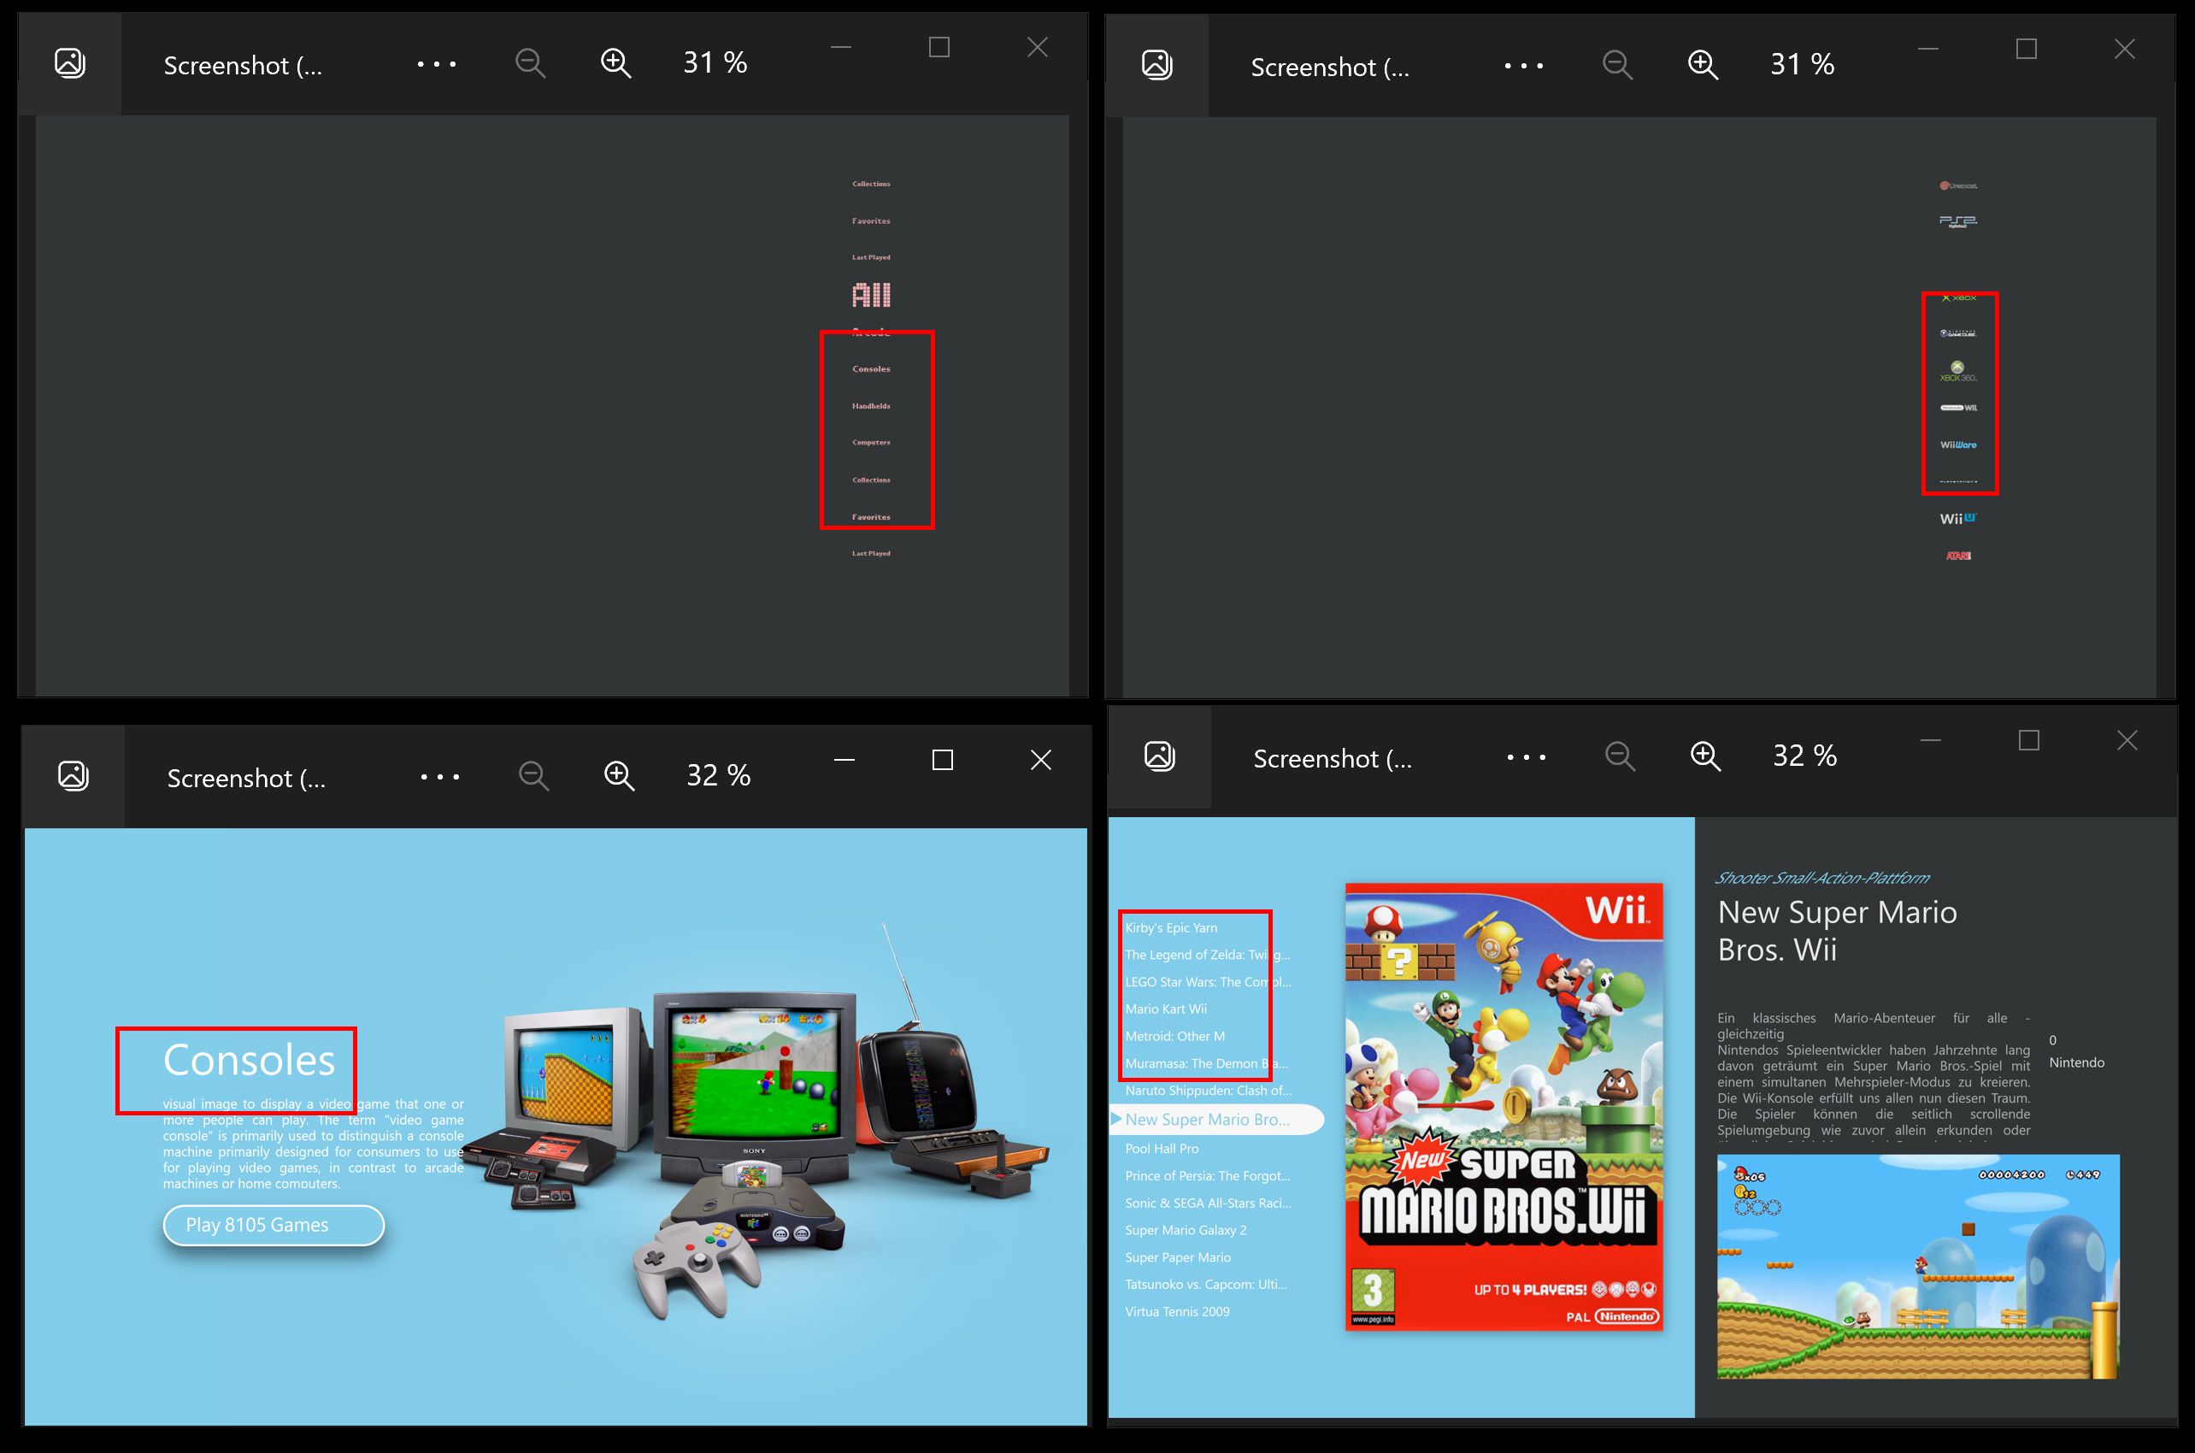The image size is (2195, 1453).
Task: Maximize the Consoles screenshot window
Action: (942, 760)
